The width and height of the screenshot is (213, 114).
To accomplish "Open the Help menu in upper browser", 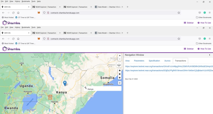I will click(x=39, y=1).
